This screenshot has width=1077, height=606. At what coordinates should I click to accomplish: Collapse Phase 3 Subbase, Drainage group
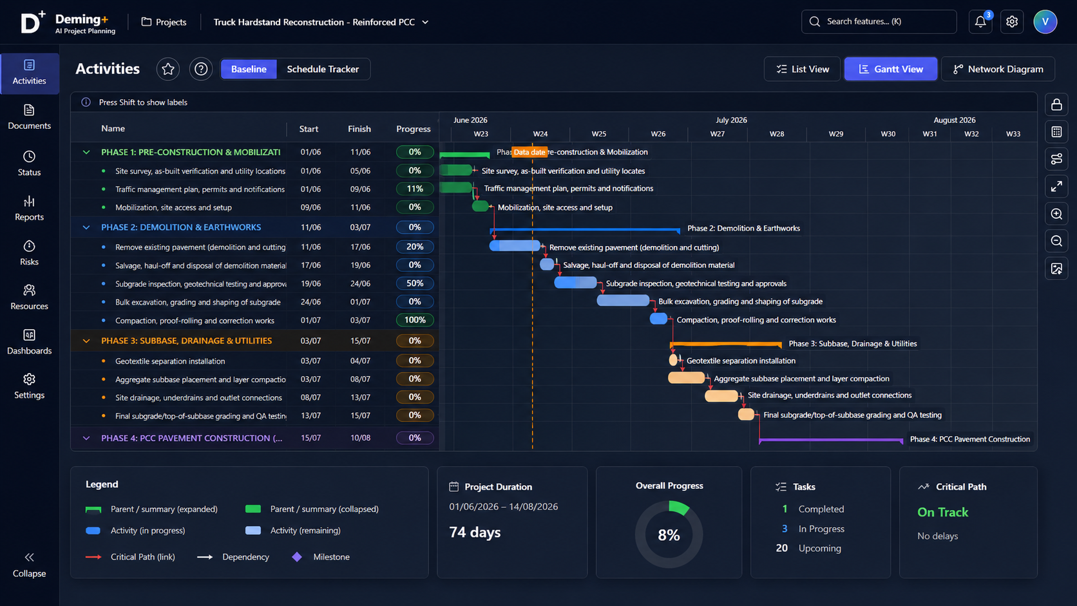point(86,341)
